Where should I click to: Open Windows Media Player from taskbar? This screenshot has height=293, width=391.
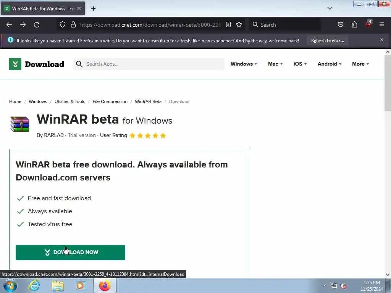[x=81, y=286]
